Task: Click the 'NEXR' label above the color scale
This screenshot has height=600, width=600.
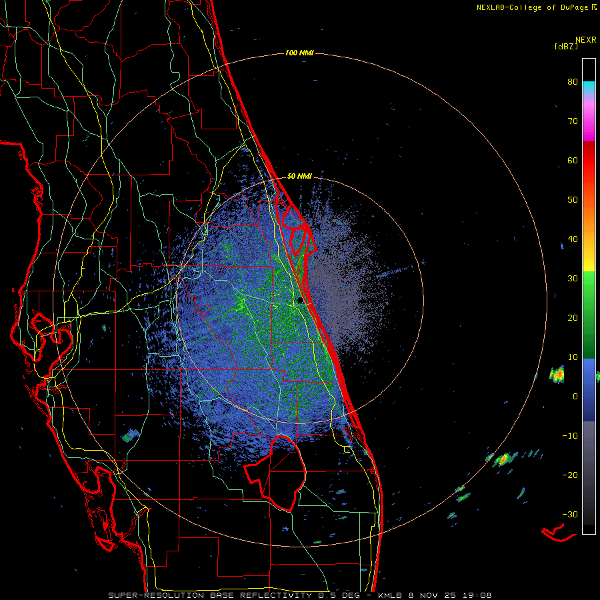Action: click(586, 40)
